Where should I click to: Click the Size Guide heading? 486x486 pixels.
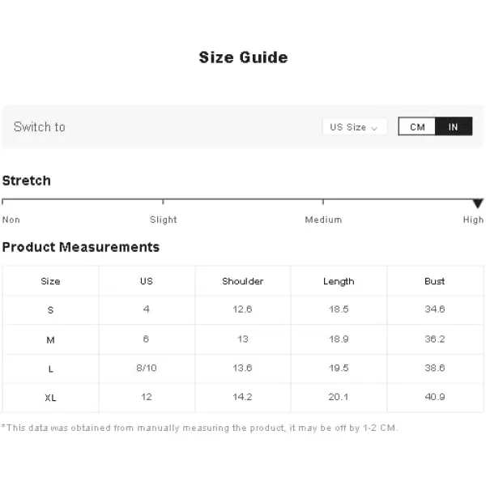(243, 58)
